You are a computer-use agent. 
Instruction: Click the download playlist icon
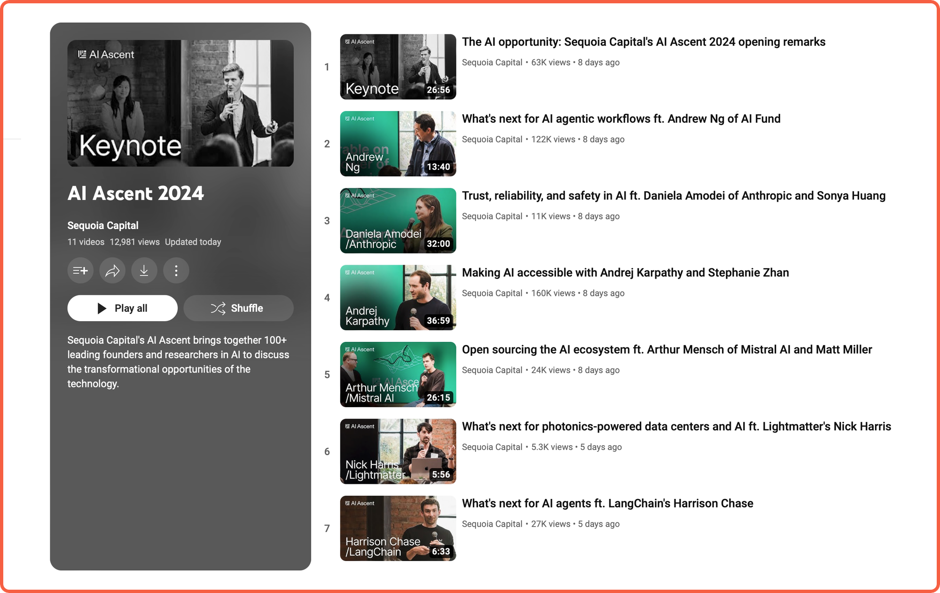[x=144, y=270]
